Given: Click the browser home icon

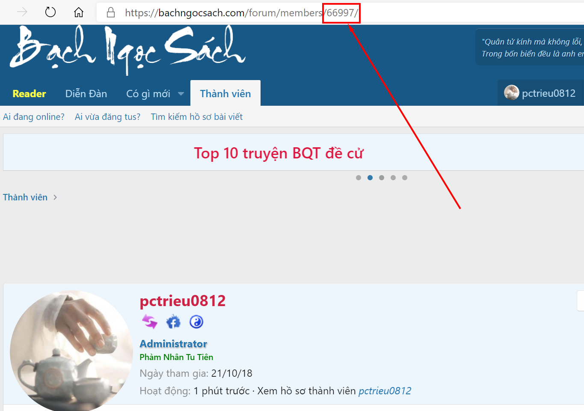Looking at the screenshot, I should click(x=79, y=12).
